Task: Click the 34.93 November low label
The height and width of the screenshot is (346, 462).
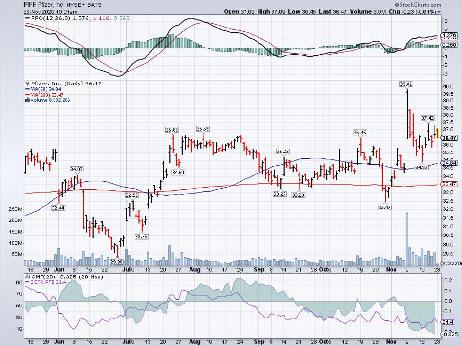Action: [x=421, y=167]
